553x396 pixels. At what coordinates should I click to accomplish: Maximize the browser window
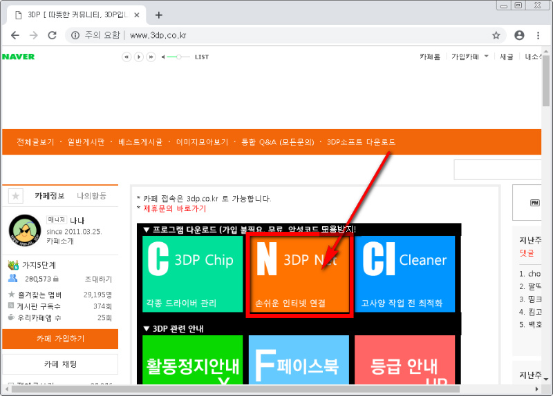[x=518, y=6]
